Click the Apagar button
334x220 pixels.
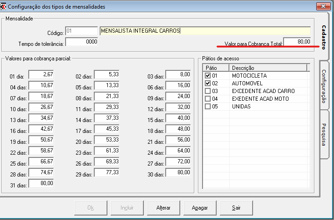(200, 208)
